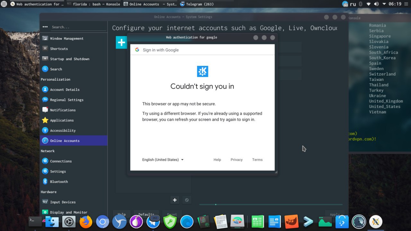411x231 pixels.
Task: Click the System Settings search field
Action: (79, 27)
